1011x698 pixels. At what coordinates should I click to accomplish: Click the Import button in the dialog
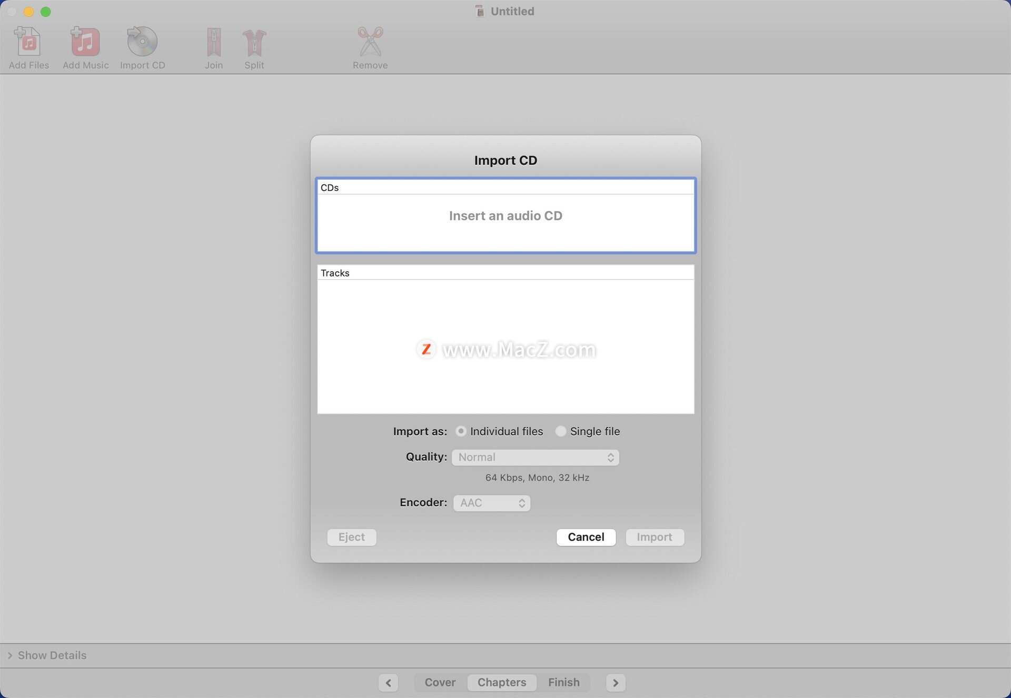tap(655, 537)
